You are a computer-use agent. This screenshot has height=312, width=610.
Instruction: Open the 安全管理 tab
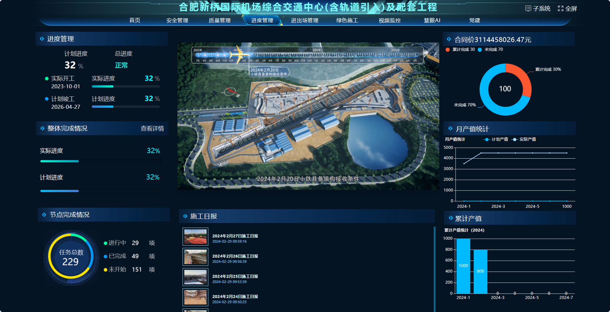point(177,20)
